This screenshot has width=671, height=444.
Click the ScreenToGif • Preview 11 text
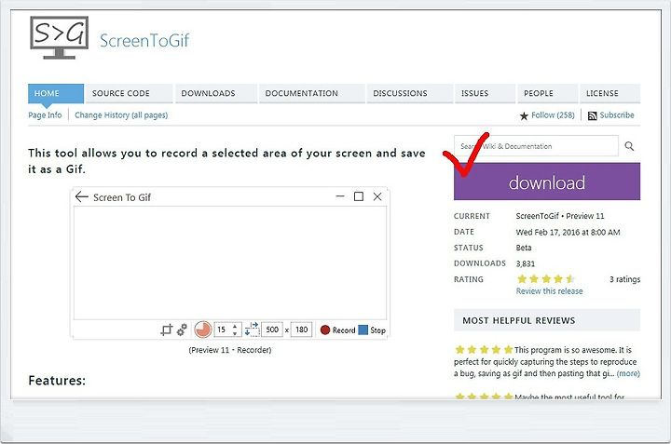560,216
